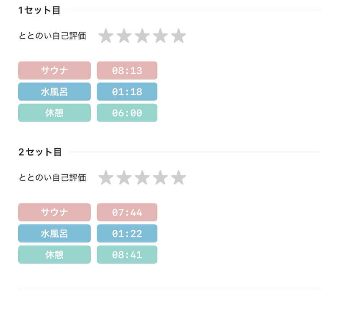Rate set 1 with five stars
The height and width of the screenshot is (312, 339).
[x=179, y=36]
